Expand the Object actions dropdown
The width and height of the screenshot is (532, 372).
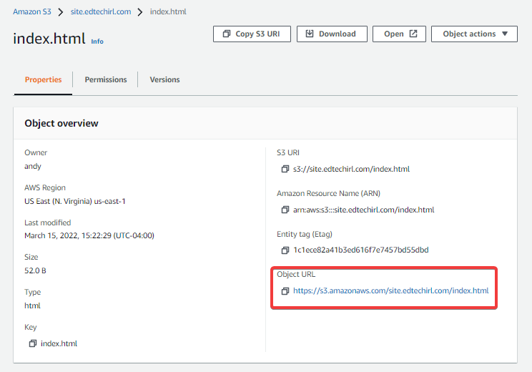pos(474,34)
